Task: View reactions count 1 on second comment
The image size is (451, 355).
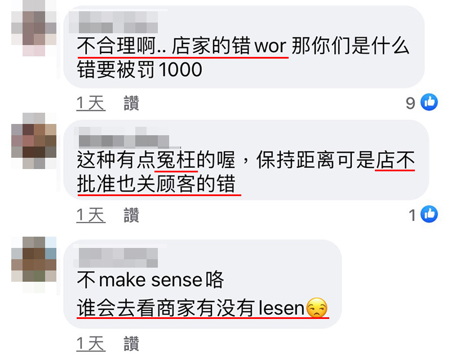Action: [413, 215]
